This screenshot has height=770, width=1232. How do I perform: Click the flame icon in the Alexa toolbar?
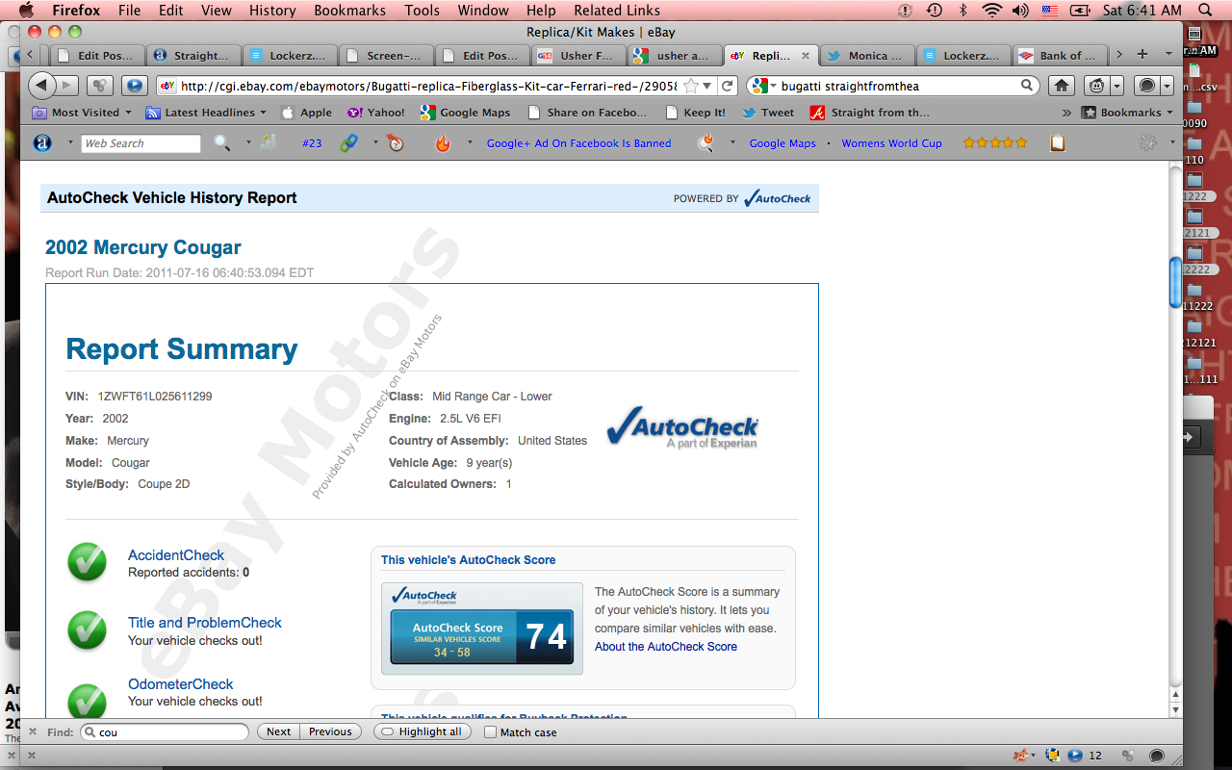pos(442,143)
